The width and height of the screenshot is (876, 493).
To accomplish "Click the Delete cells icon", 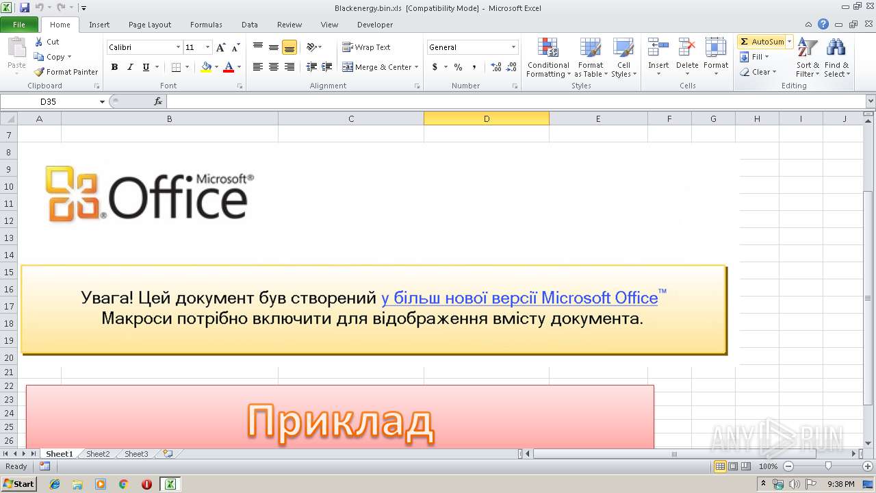I will pos(687,48).
